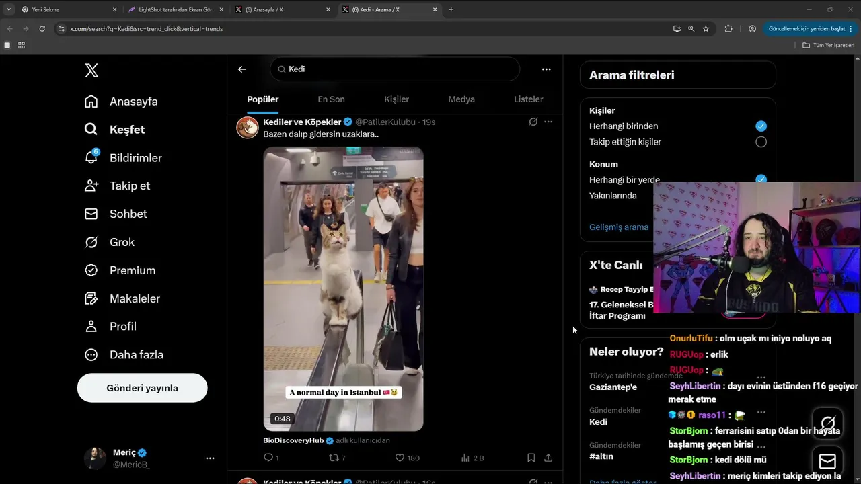The width and height of the screenshot is (861, 484).
Task: Open Takip et people icon
Action: click(91, 186)
